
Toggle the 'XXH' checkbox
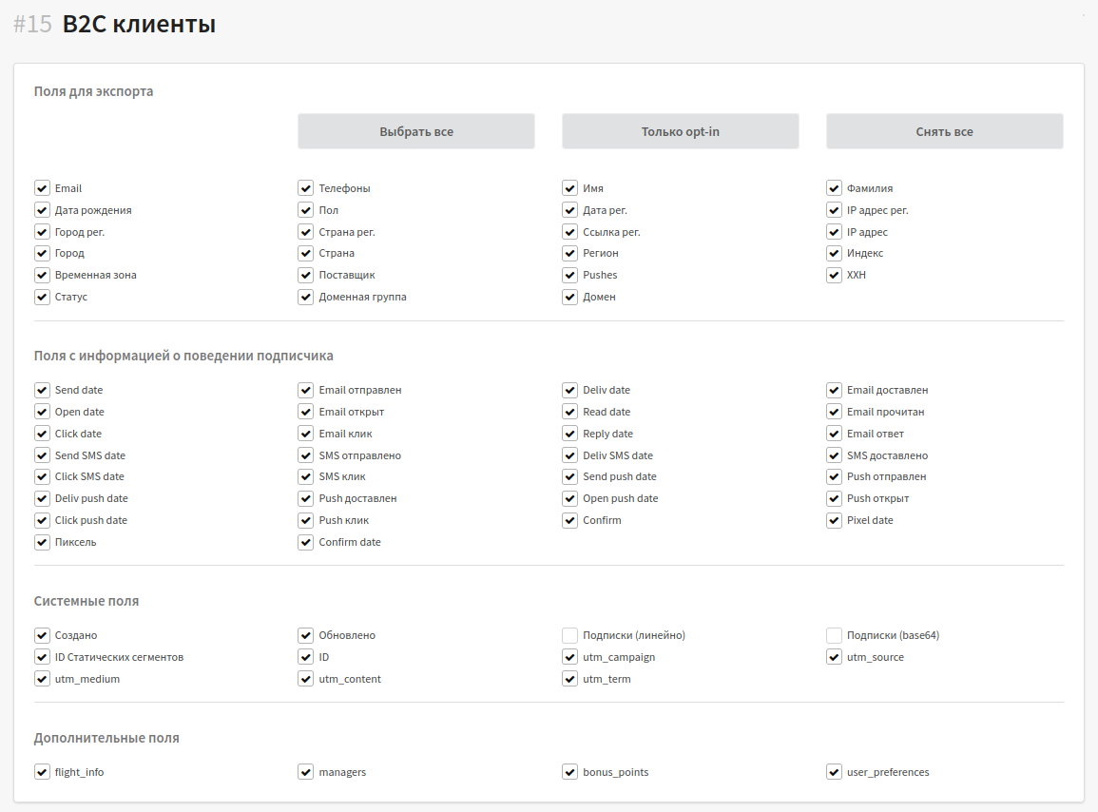[834, 275]
